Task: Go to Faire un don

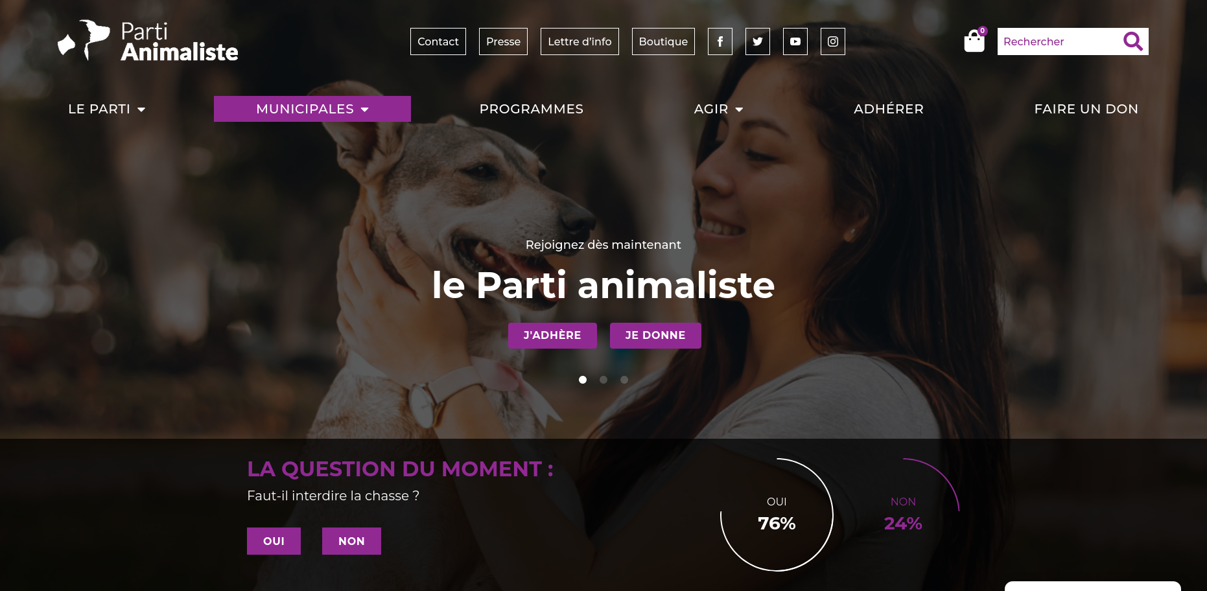Action: 1086,109
